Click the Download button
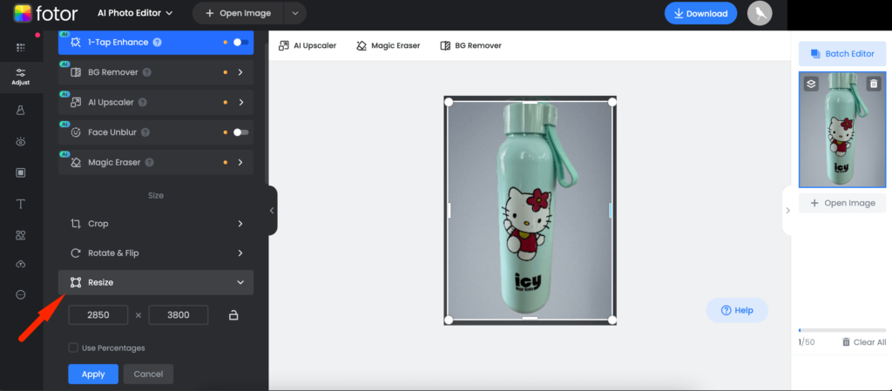The height and width of the screenshot is (391, 892). (701, 14)
